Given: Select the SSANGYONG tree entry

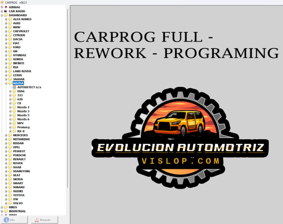Looking at the screenshot, I should (x=21, y=171).
